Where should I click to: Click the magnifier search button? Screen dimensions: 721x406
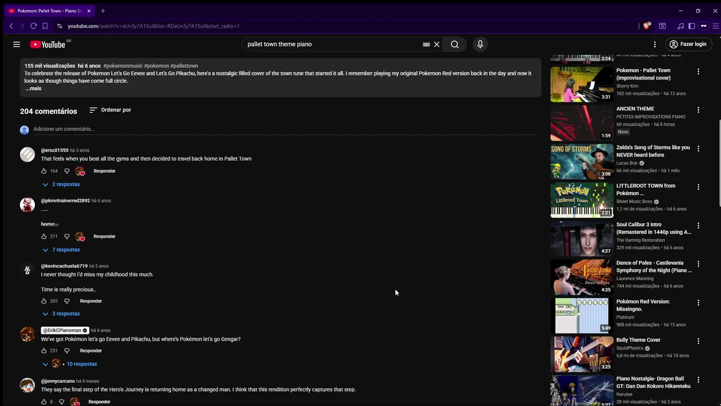click(455, 44)
